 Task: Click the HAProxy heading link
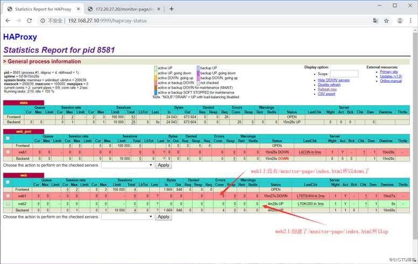coord(20,37)
